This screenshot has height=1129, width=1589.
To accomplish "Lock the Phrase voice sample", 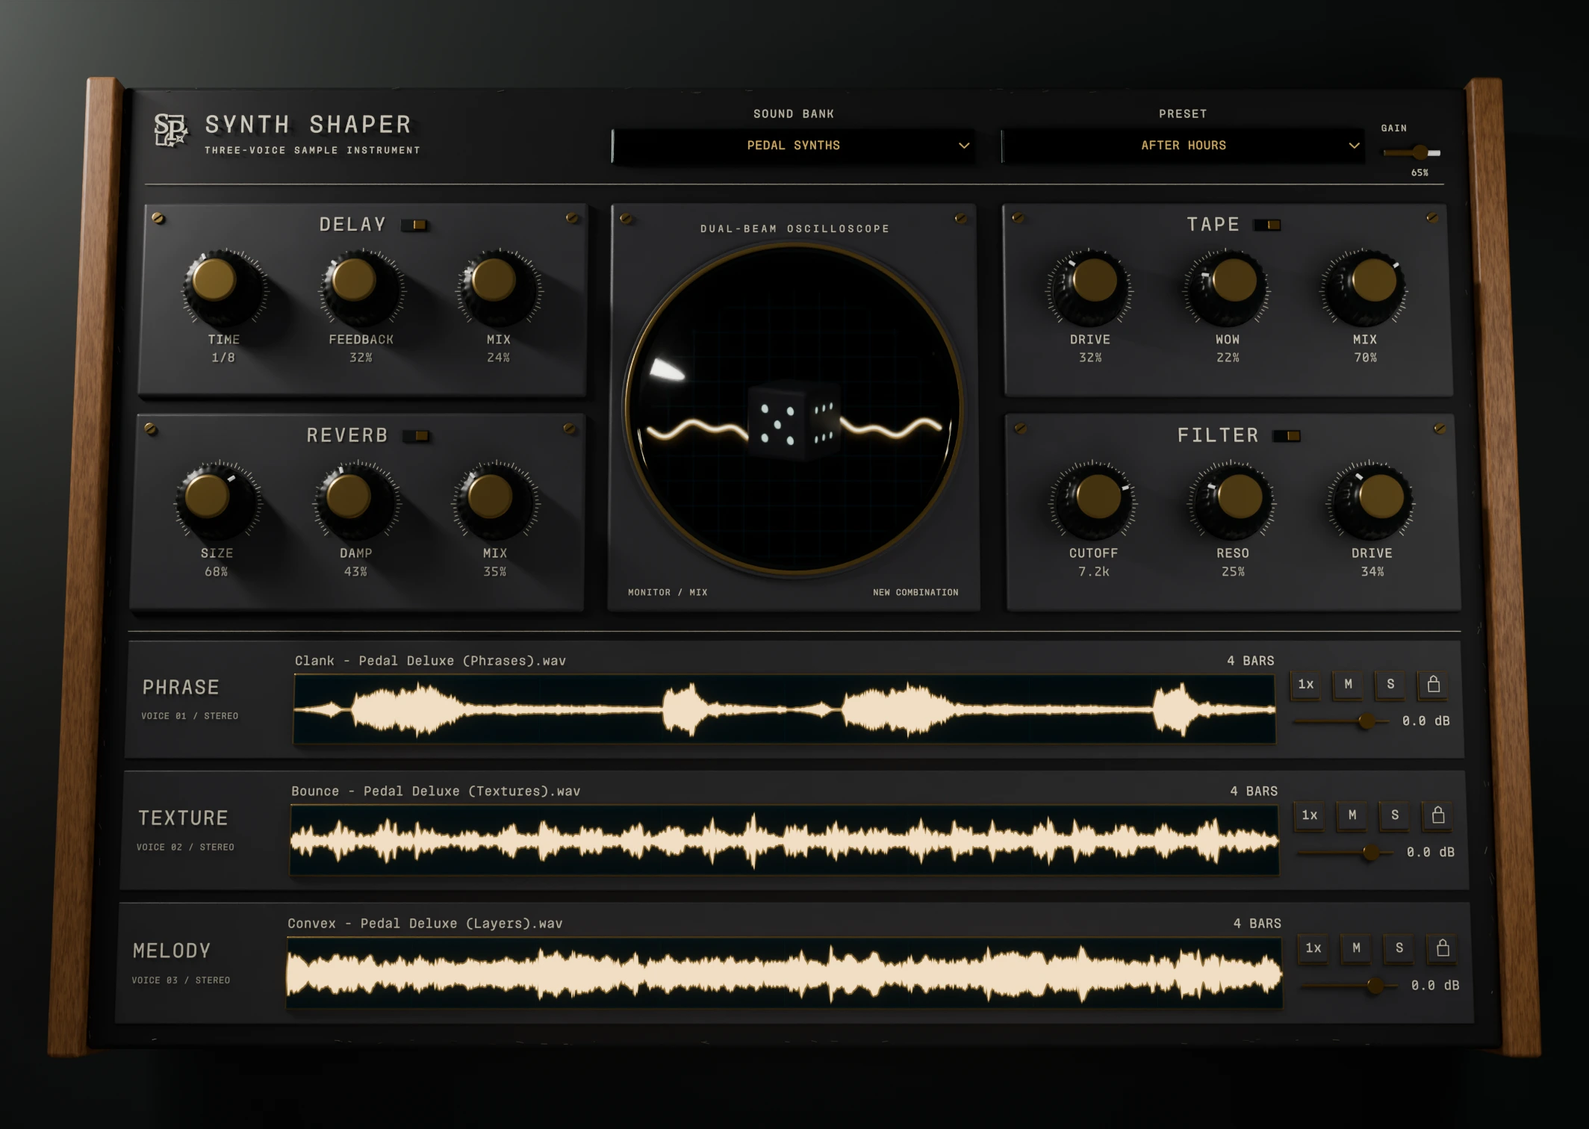I will [x=1434, y=684].
